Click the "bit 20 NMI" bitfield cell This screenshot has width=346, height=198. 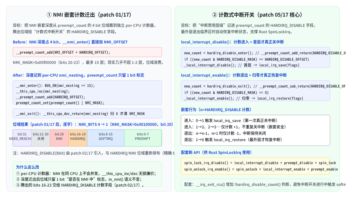tap(59, 138)
